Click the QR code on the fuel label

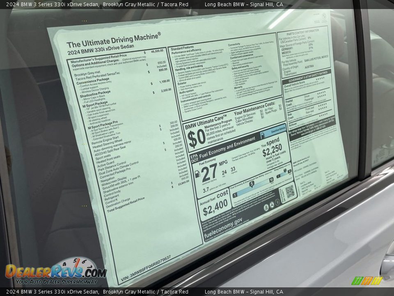(x=289, y=192)
